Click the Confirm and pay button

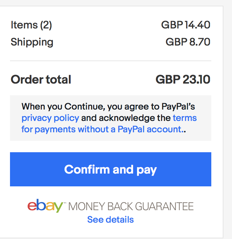tap(110, 169)
